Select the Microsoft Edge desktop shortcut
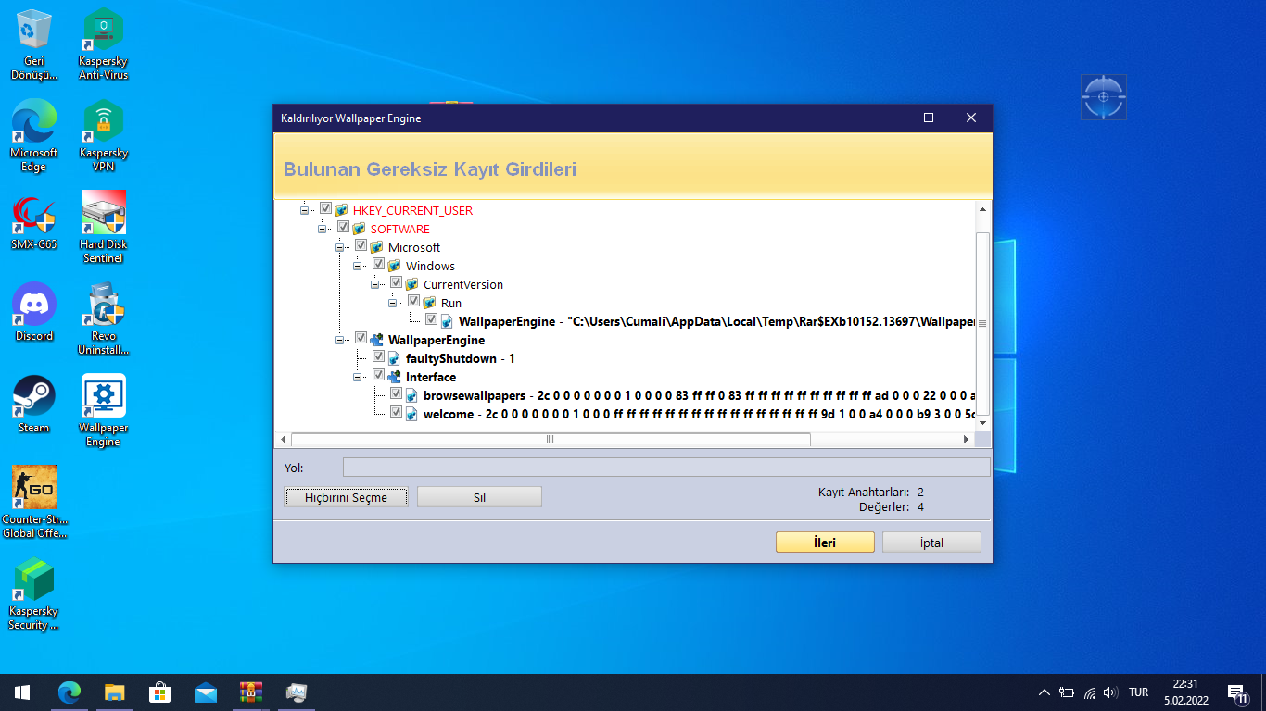The image size is (1266, 711). [34, 136]
